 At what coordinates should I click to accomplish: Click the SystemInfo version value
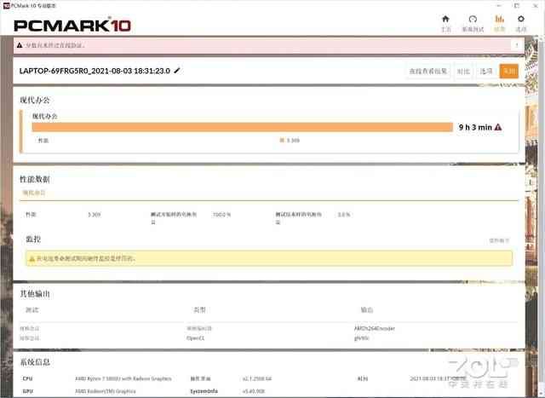[x=254, y=391]
